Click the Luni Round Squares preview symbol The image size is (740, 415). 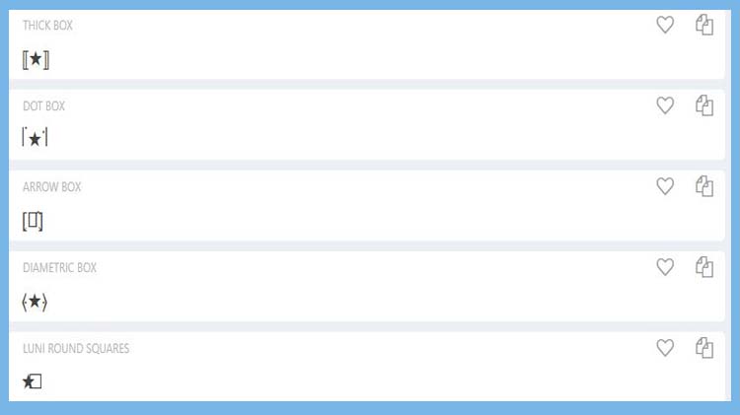pyautogui.click(x=33, y=381)
